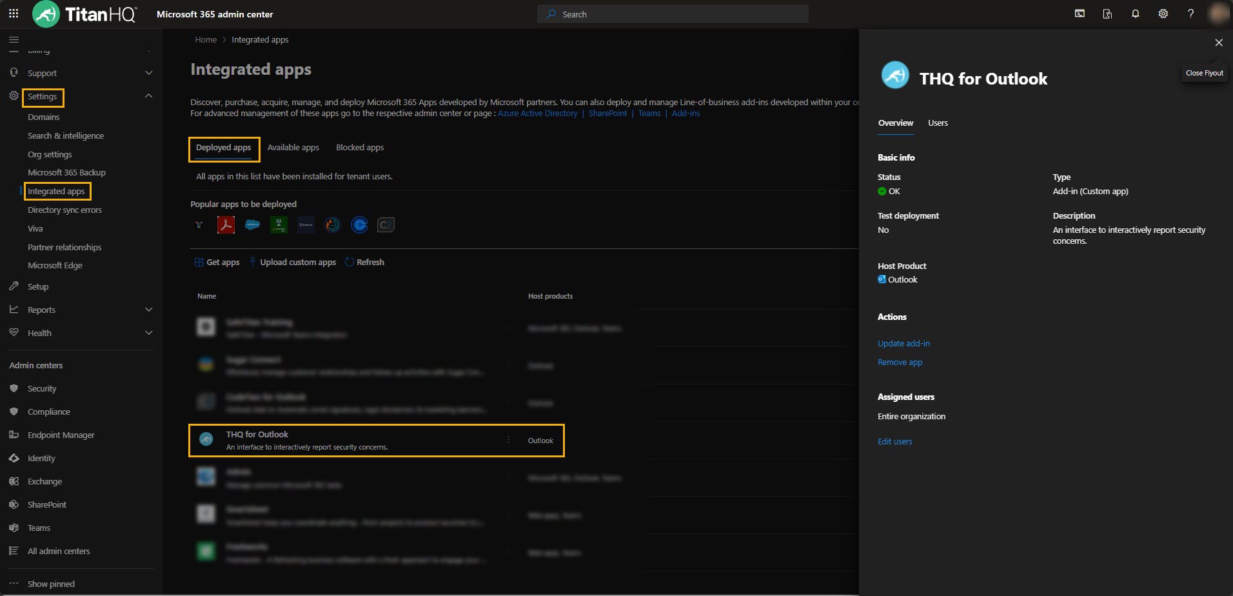Click the Exchange admin center icon

tap(14, 481)
